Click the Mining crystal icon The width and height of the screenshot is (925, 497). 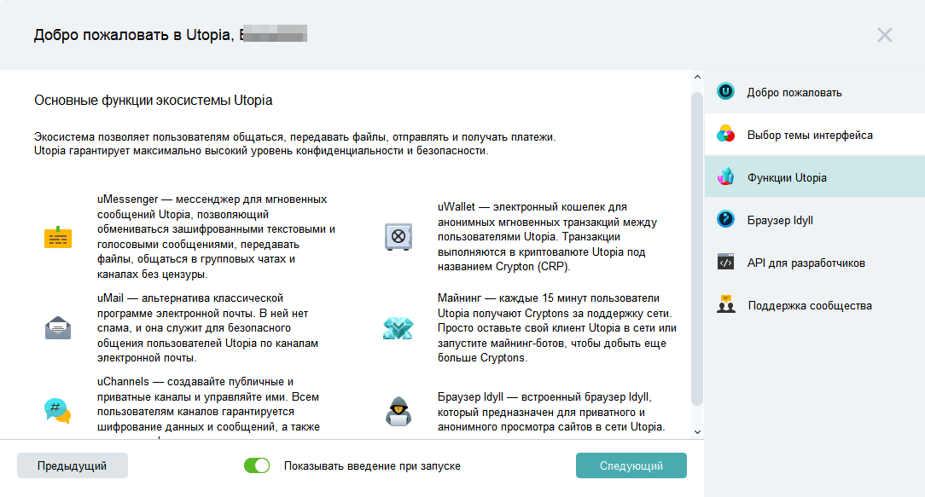[x=398, y=327]
